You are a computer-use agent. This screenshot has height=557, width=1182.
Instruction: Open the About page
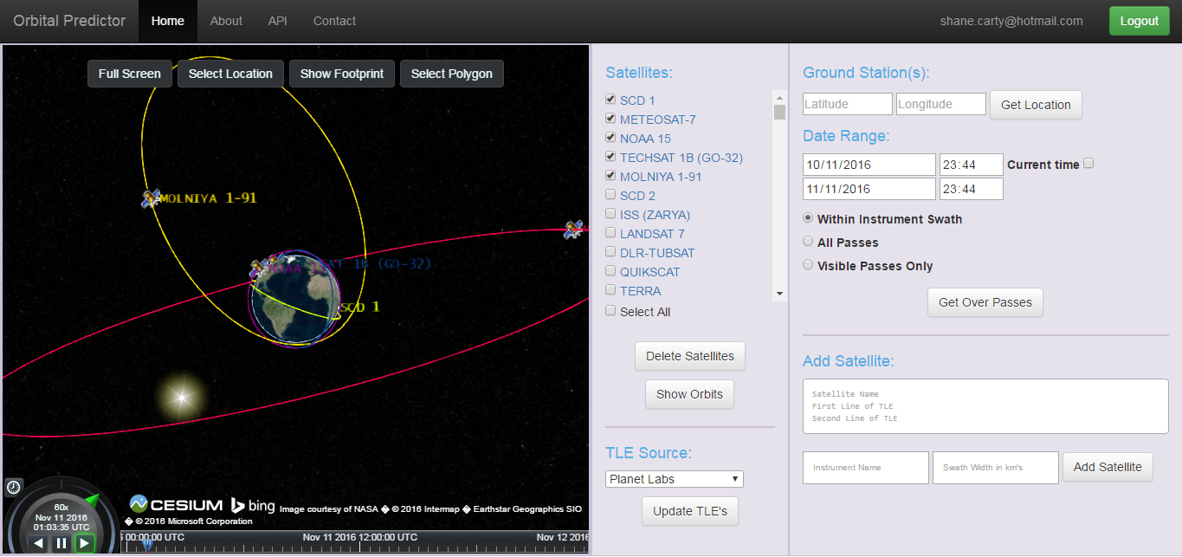pos(226,21)
